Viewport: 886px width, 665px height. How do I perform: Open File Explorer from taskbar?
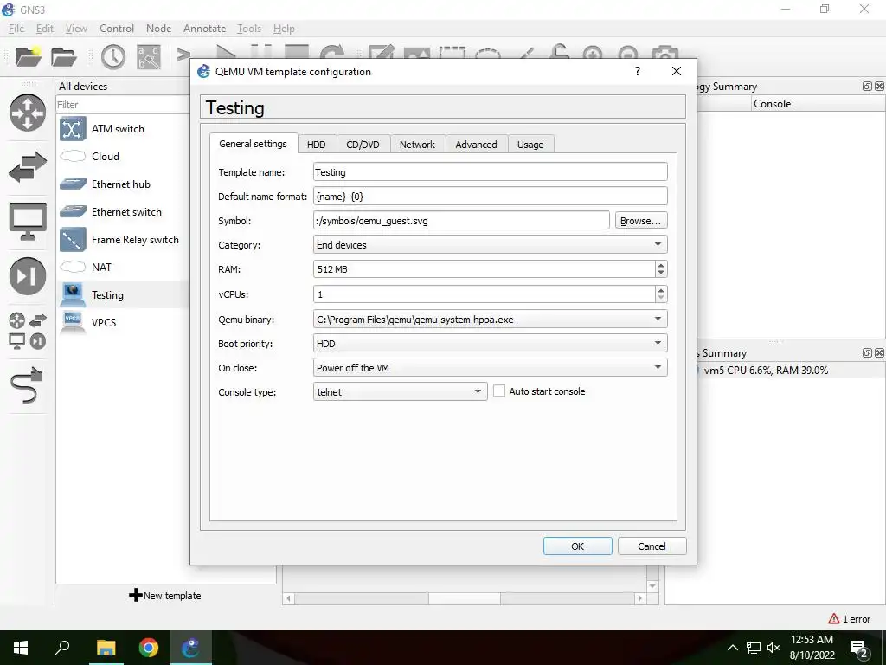click(x=106, y=648)
